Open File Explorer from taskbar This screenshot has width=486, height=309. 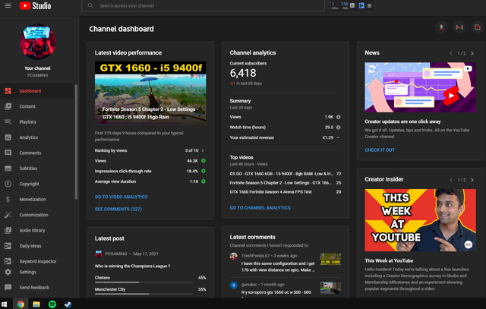tap(36, 304)
